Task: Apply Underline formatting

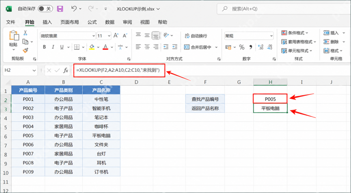Action: pos(62,47)
